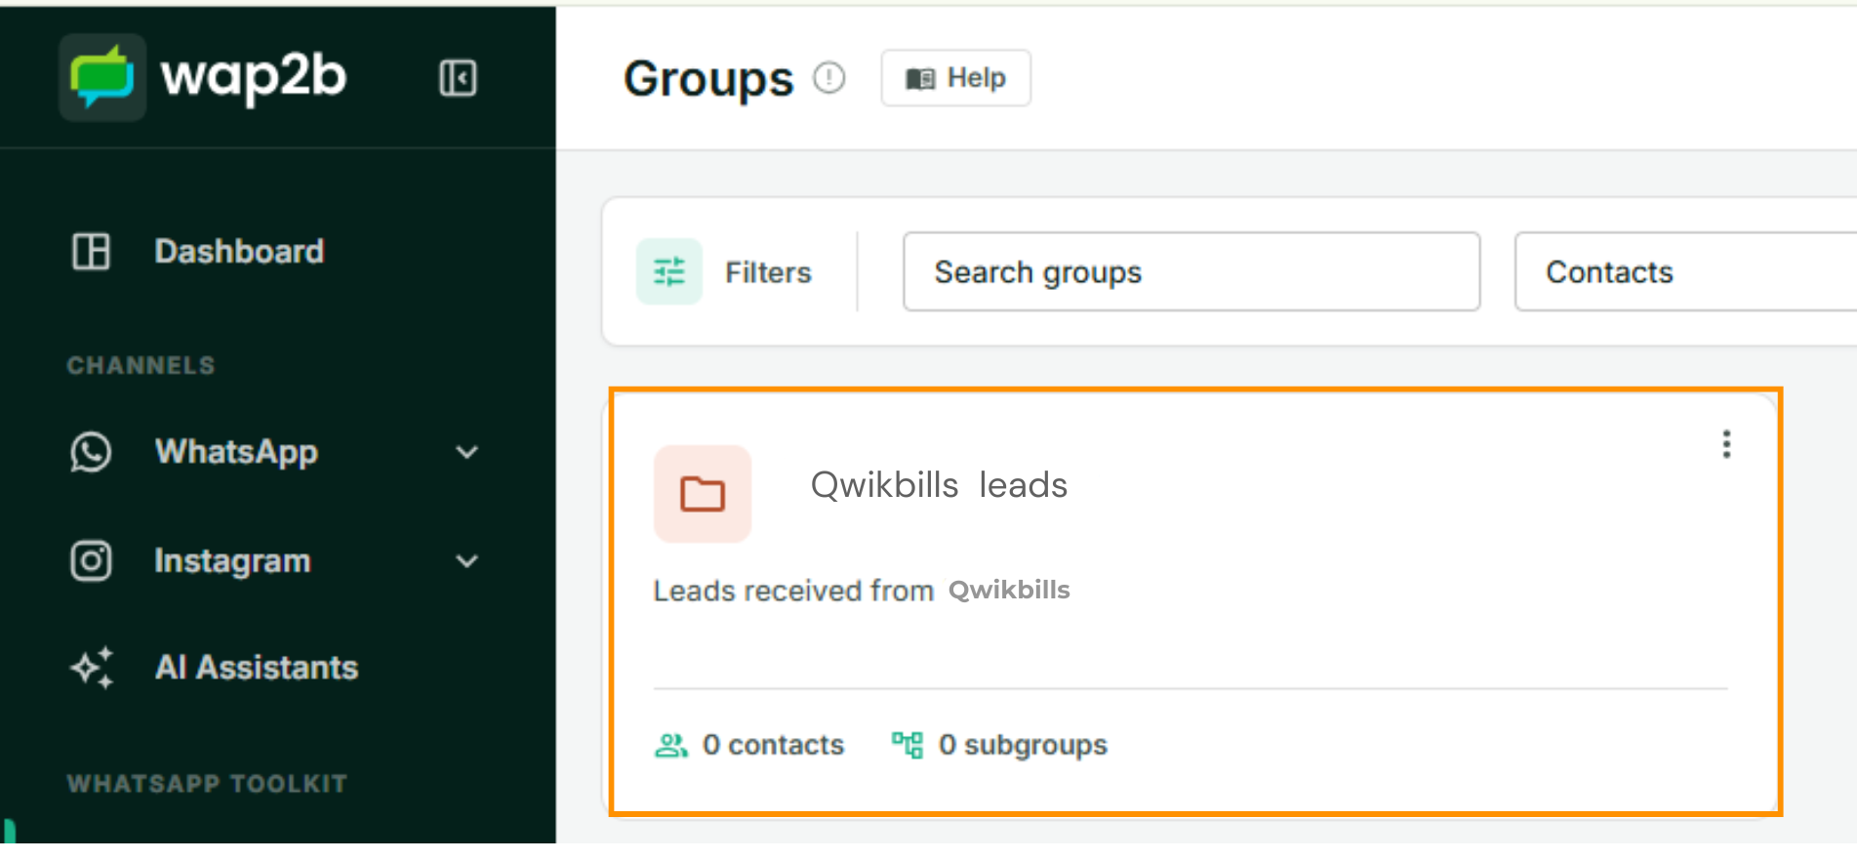Viewport: 1857px width, 860px height.
Task: Click the Qwikbills leads folder icon
Action: tap(703, 494)
